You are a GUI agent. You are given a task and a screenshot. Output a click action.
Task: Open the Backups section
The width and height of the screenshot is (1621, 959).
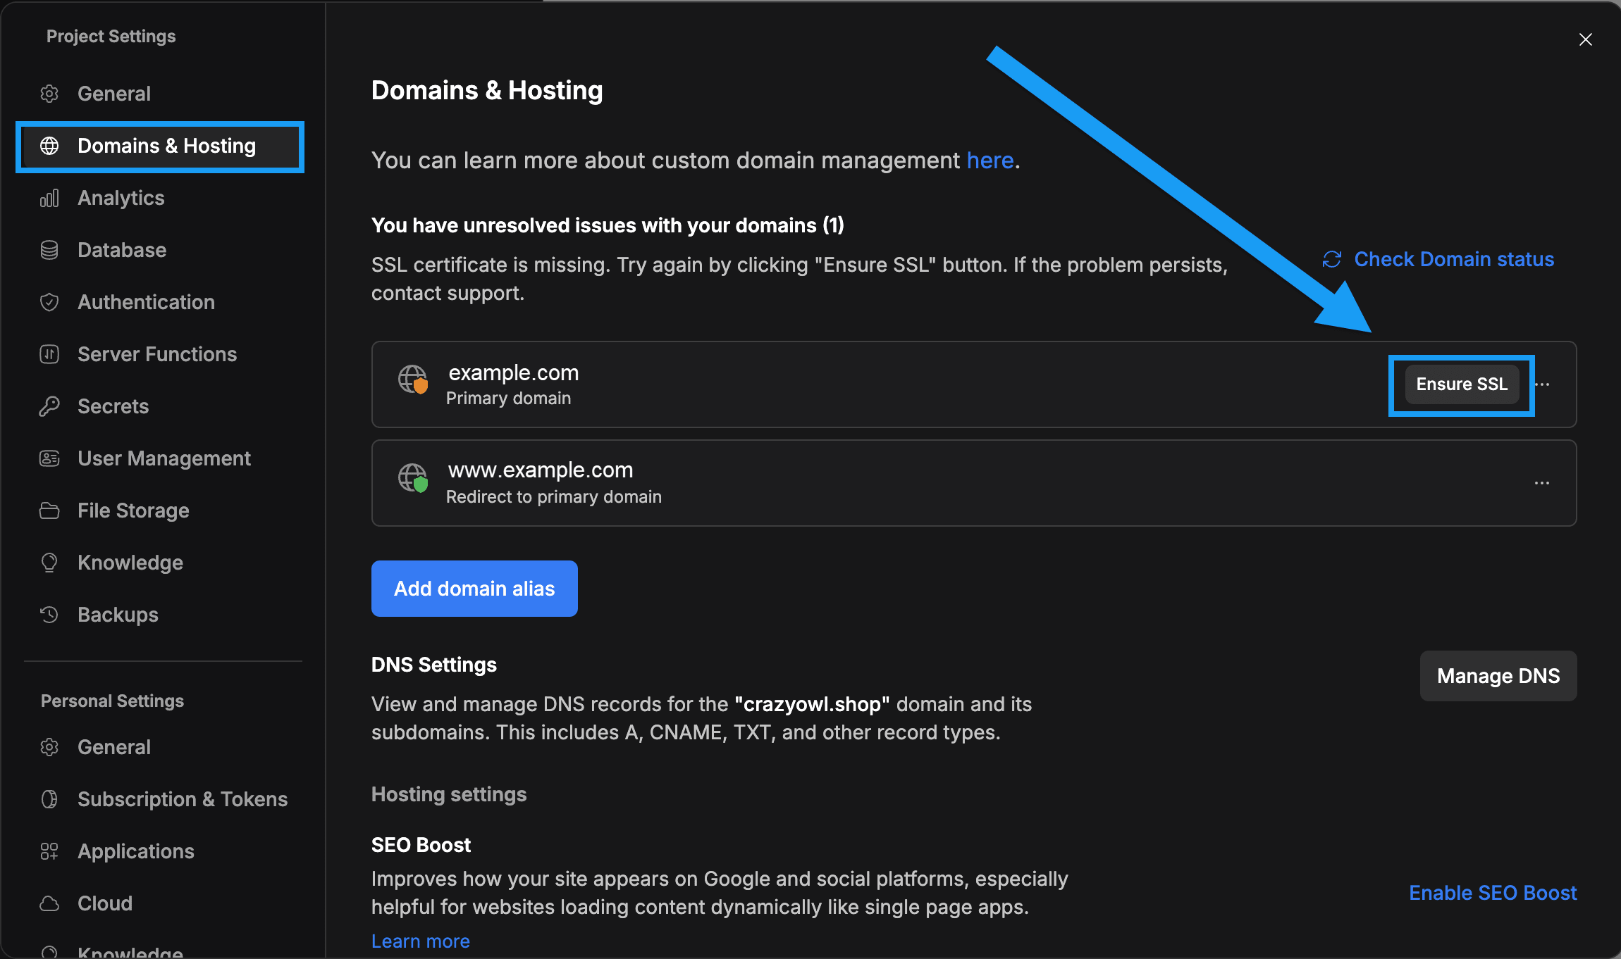coord(117,615)
